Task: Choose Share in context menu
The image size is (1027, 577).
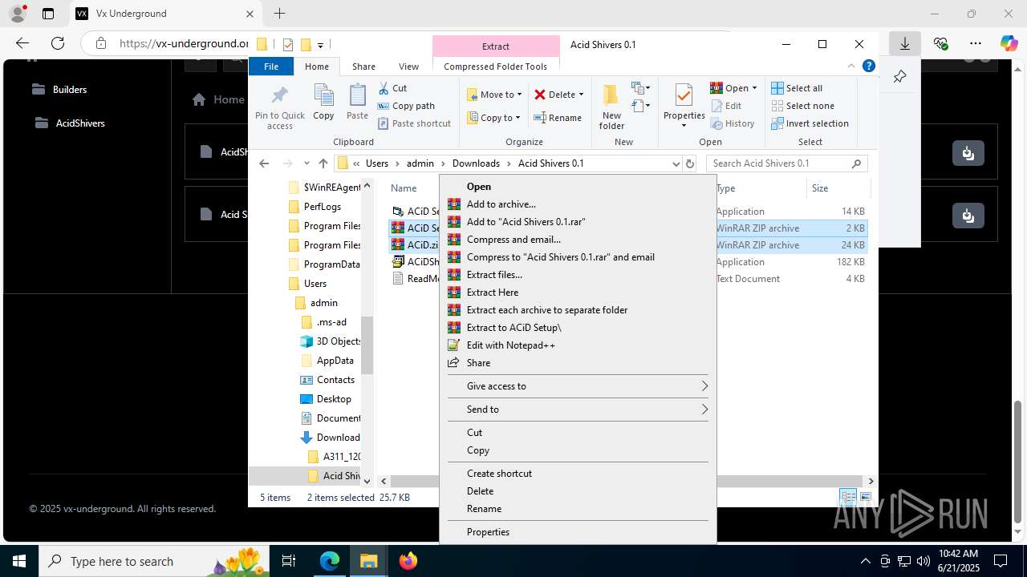Action: (x=576, y=363)
